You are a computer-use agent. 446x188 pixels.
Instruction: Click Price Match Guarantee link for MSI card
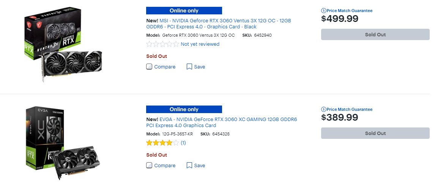point(350,11)
